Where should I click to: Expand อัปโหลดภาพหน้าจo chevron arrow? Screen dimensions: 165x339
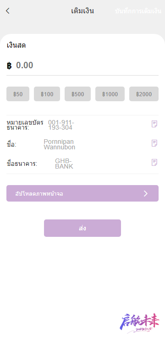coord(146,193)
